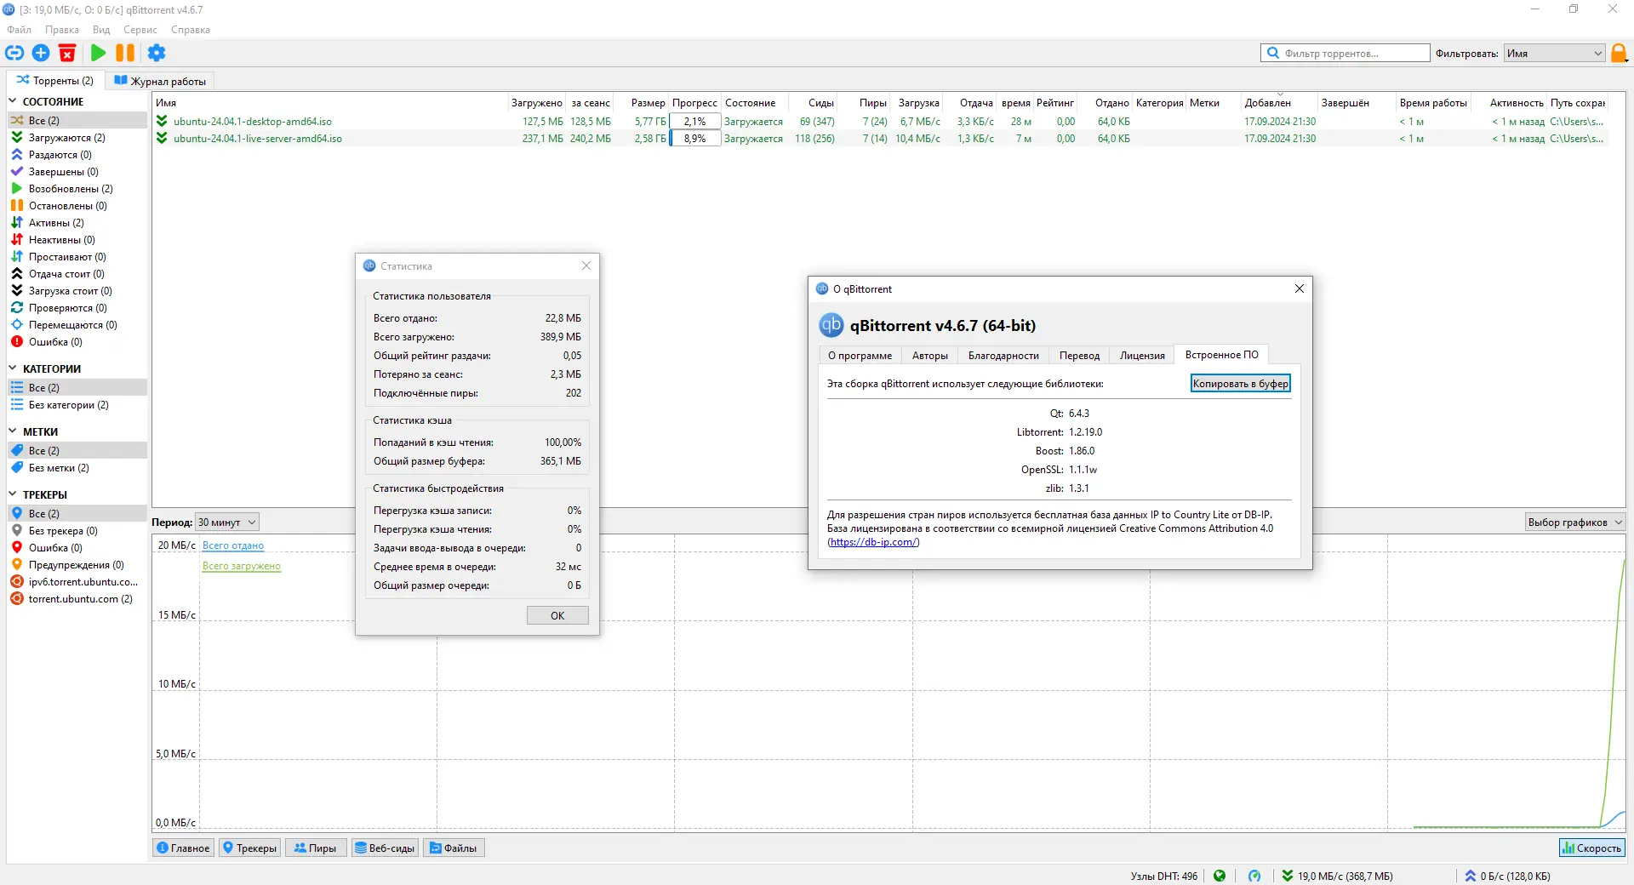Open the 'Перевод' tab in About dialog
The width and height of the screenshot is (1634, 885).
coord(1080,356)
